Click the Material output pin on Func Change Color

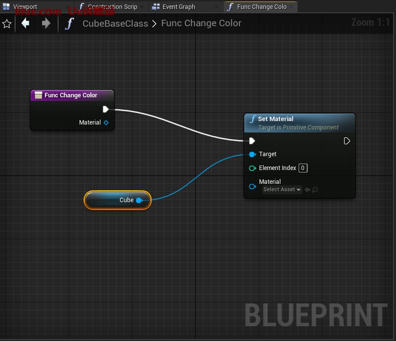tap(106, 123)
